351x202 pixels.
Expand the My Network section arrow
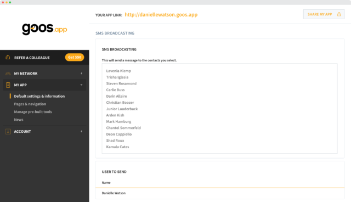tap(82, 74)
